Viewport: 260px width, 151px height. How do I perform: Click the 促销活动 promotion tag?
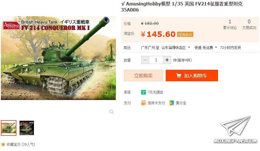click(x=185, y=34)
